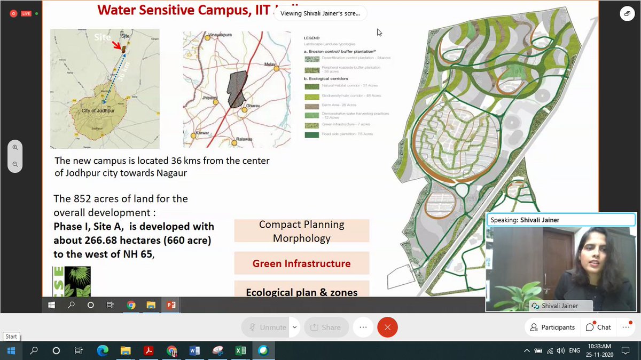The height and width of the screenshot is (360, 641).
Task: Open Windows taskbar search
Action: tap(34, 350)
